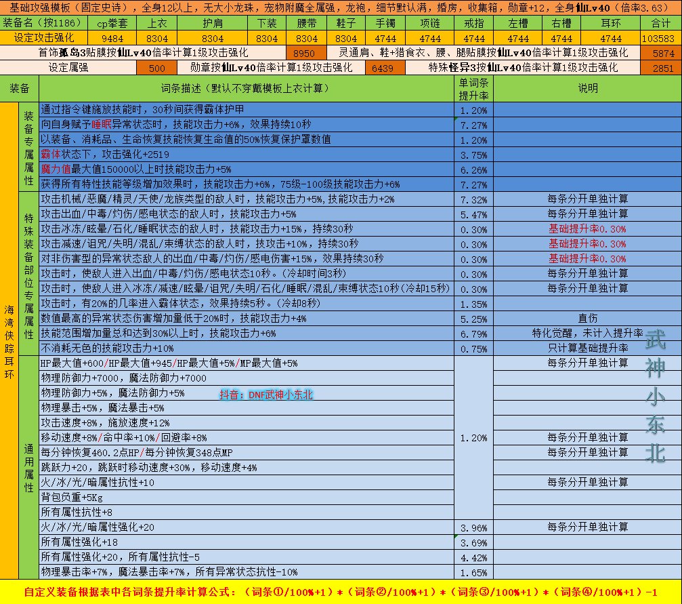Click the orange cell showing 8950
This screenshot has width=682, height=604.
306,53
